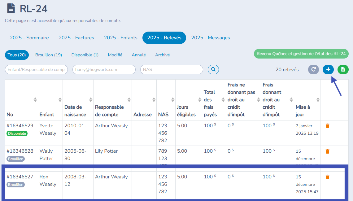Image resolution: width=353 pixels, height=201 pixels.
Task: Click the search magnifier icon button
Action: coord(213,70)
